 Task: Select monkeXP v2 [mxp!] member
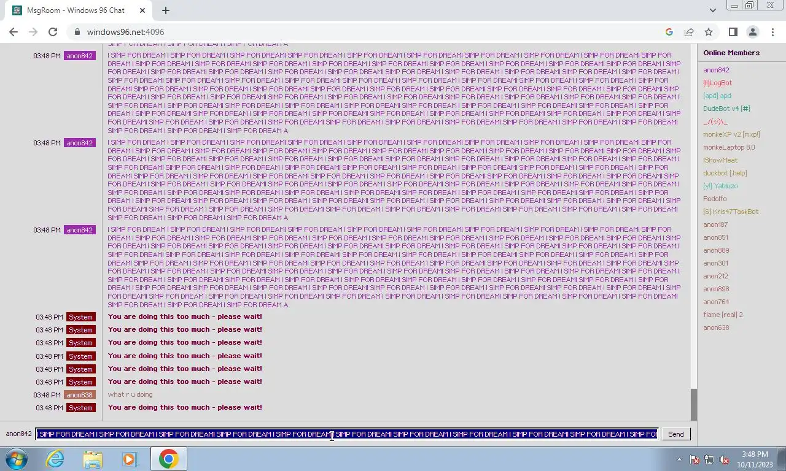pyautogui.click(x=731, y=134)
